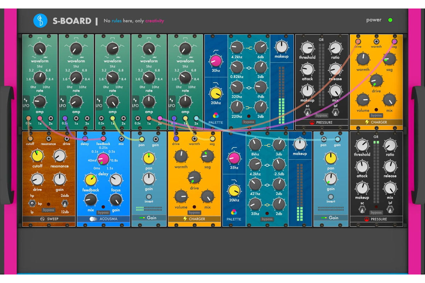Click the makeup knob above the top-row EQ meter
Image resolution: width=425 pixels, height=283 pixels.
[281, 46]
